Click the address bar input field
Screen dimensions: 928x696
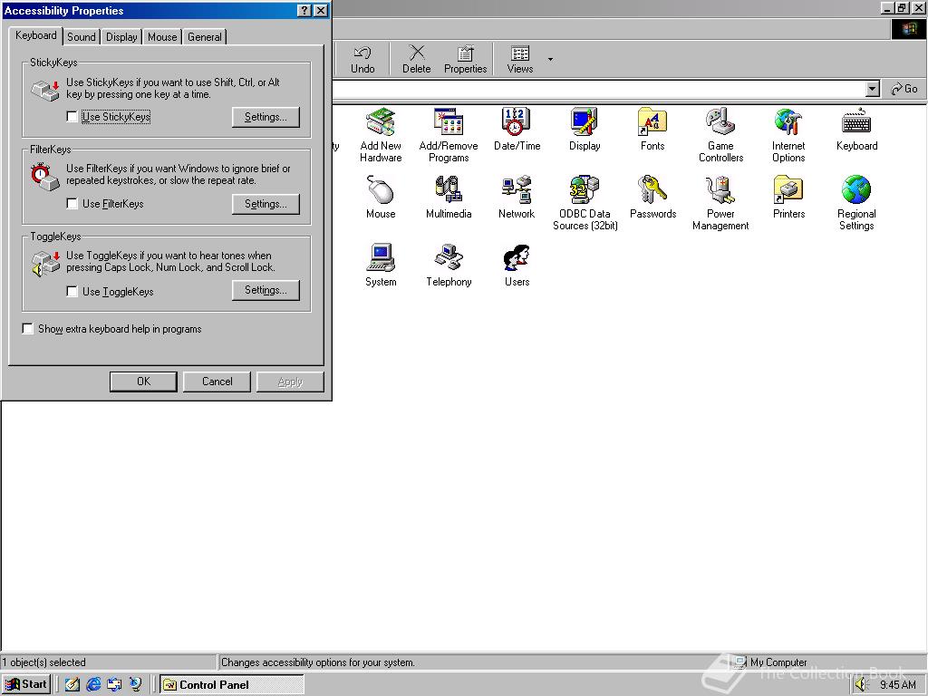[x=599, y=90]
